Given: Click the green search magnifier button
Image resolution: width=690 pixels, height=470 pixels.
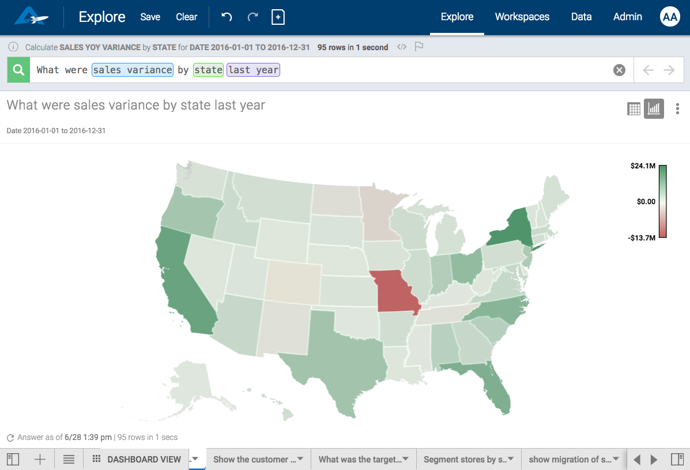Looking at the screenshot, I should click(18, 70).
